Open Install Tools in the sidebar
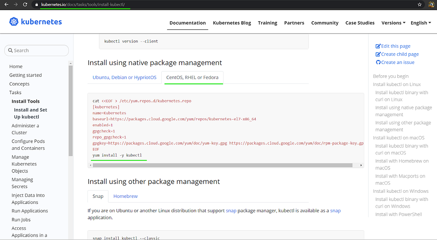The height and width of the screenshot is (240, 437). point(26,101)
